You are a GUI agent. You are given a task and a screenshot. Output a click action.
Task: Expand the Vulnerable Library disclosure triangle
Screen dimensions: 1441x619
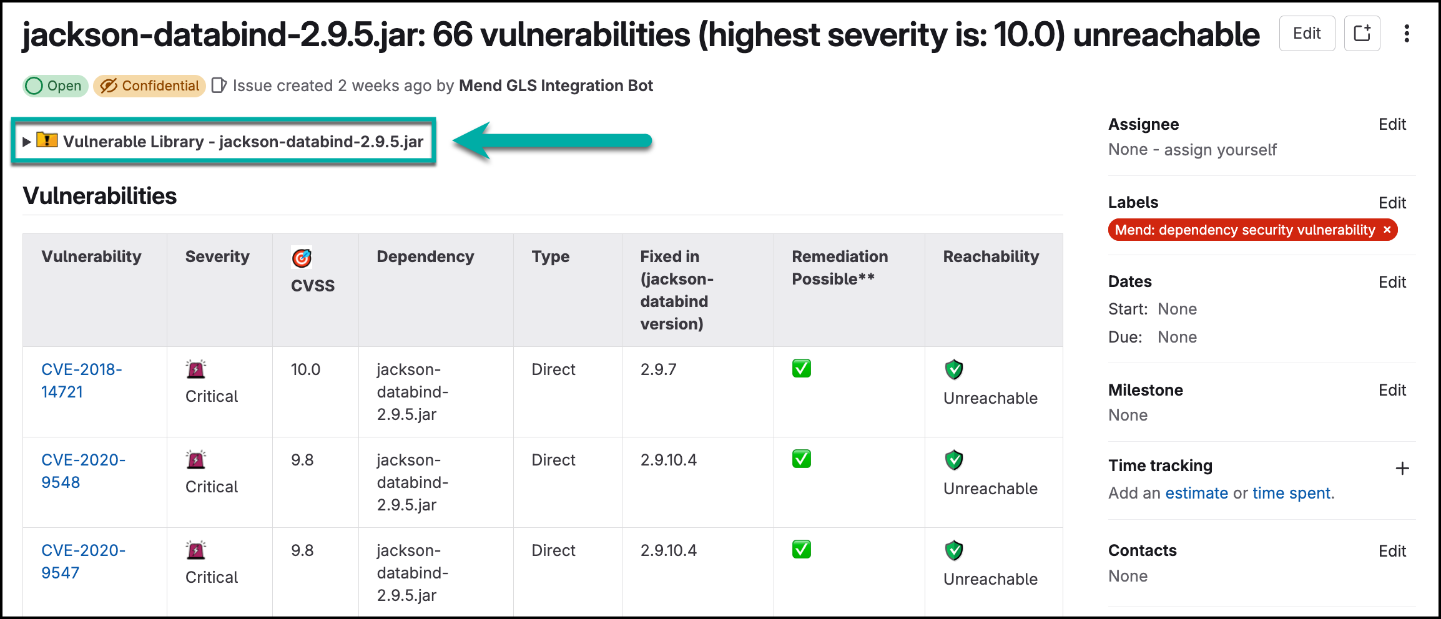(27, 142)
